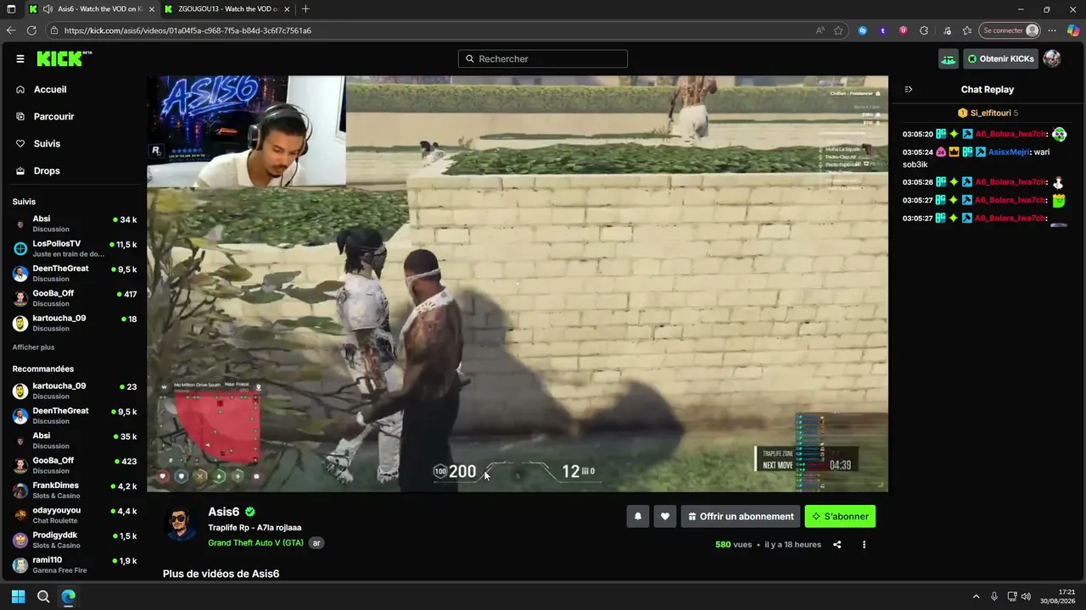Click the Edge icon on the taskbar
The image size is (1086, 610).
coord(69,596)
